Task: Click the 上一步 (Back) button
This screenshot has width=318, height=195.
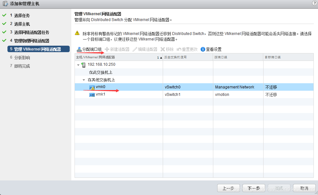Action: click(x=229, y=188)
